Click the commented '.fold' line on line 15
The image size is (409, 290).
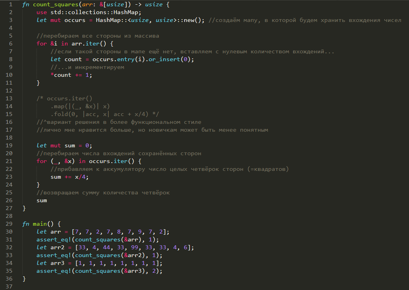(x=105, y=114)
